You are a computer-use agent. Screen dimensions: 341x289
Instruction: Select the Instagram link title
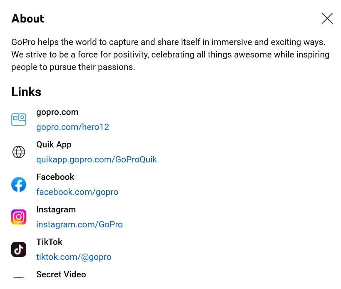coord(56,209)
